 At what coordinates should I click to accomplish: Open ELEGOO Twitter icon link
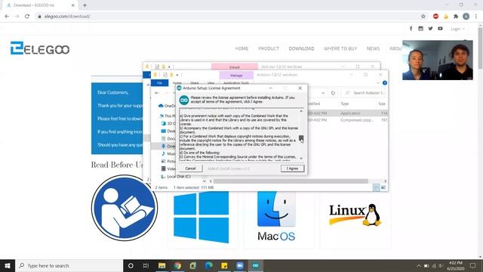coord(430,29)
